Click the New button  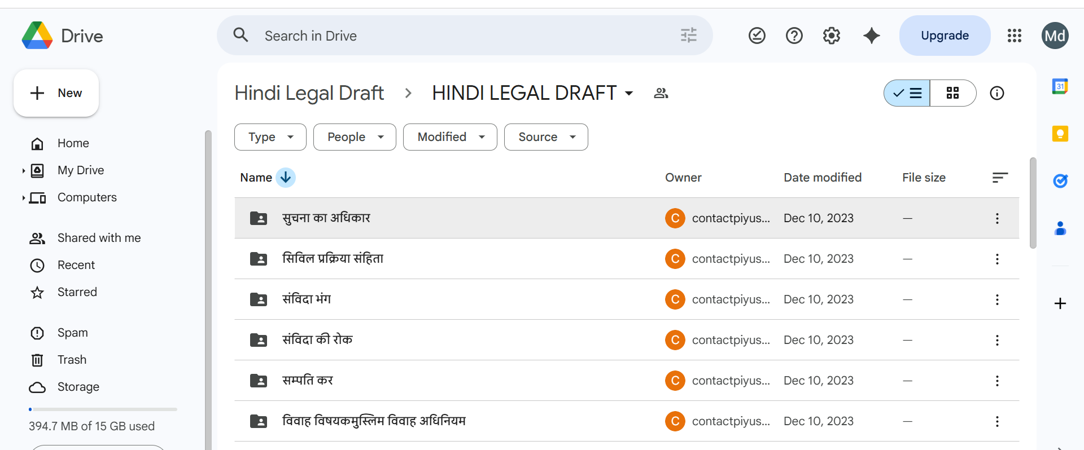(56, 93)
